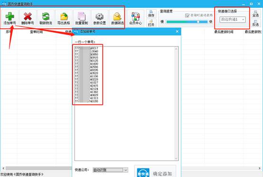
Task: Click the 打开 open button
Action: coord(151,23)
